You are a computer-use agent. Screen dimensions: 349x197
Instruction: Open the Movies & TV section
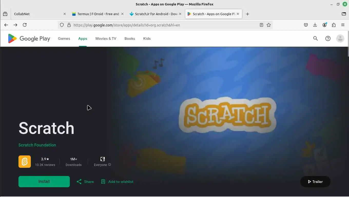pos(106,38)
